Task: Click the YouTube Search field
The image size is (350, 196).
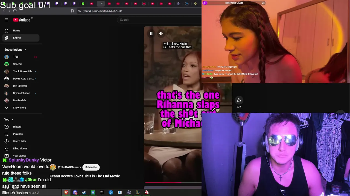Action: (160, 20)
